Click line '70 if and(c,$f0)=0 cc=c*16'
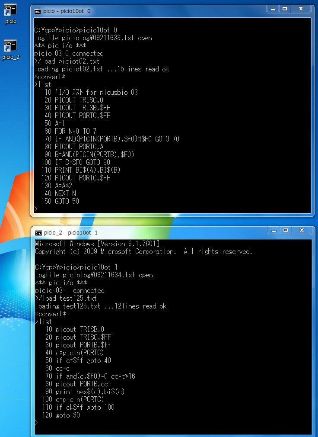This screenshot has height=437, width=318. coord(90,376)
